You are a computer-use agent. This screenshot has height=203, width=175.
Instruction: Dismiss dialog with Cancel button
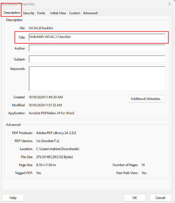coord(160,198)
